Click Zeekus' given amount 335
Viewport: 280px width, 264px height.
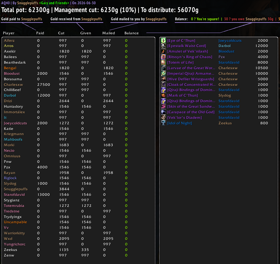pos(85,250)
